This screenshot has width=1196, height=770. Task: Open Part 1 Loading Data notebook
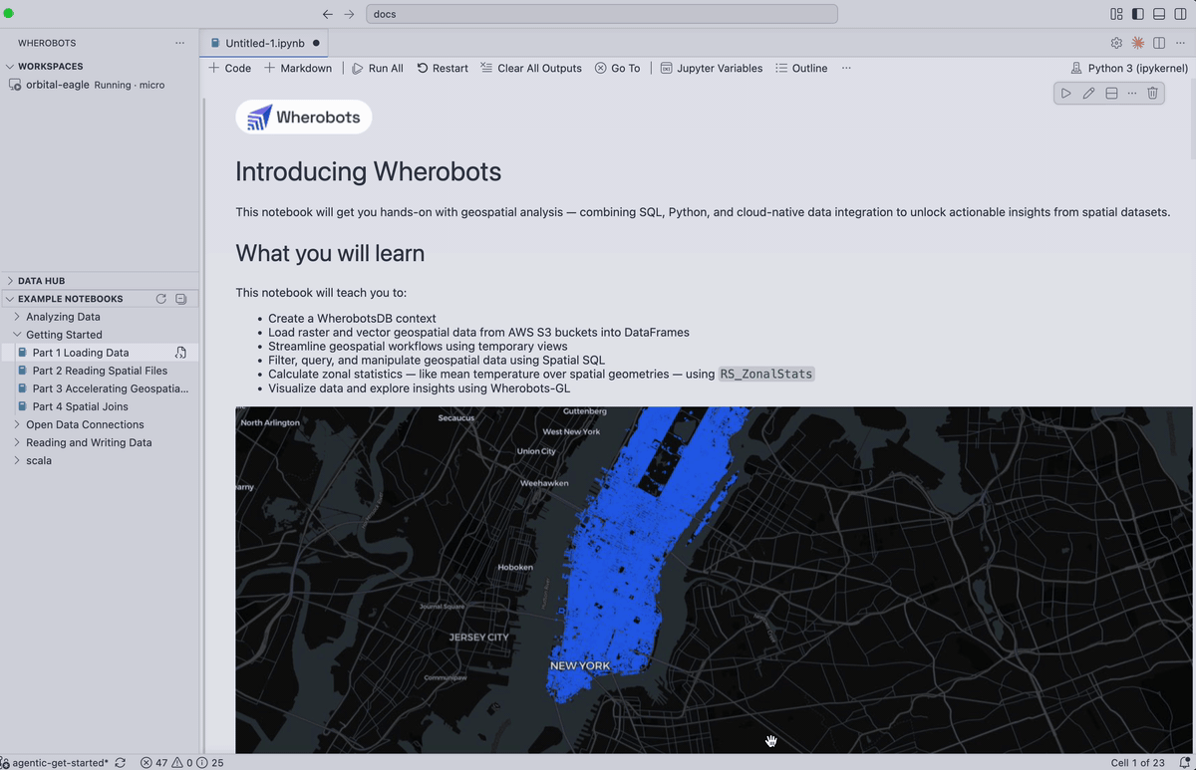(81, 353)
